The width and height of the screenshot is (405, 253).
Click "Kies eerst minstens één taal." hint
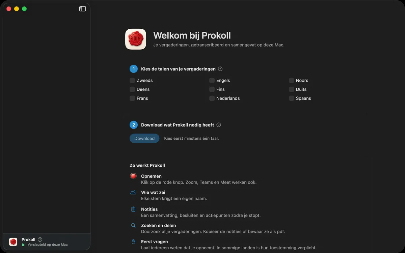pos(191,138)
